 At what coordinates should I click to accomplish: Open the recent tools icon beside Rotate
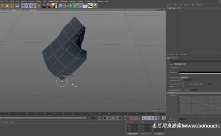coord(17,6)
